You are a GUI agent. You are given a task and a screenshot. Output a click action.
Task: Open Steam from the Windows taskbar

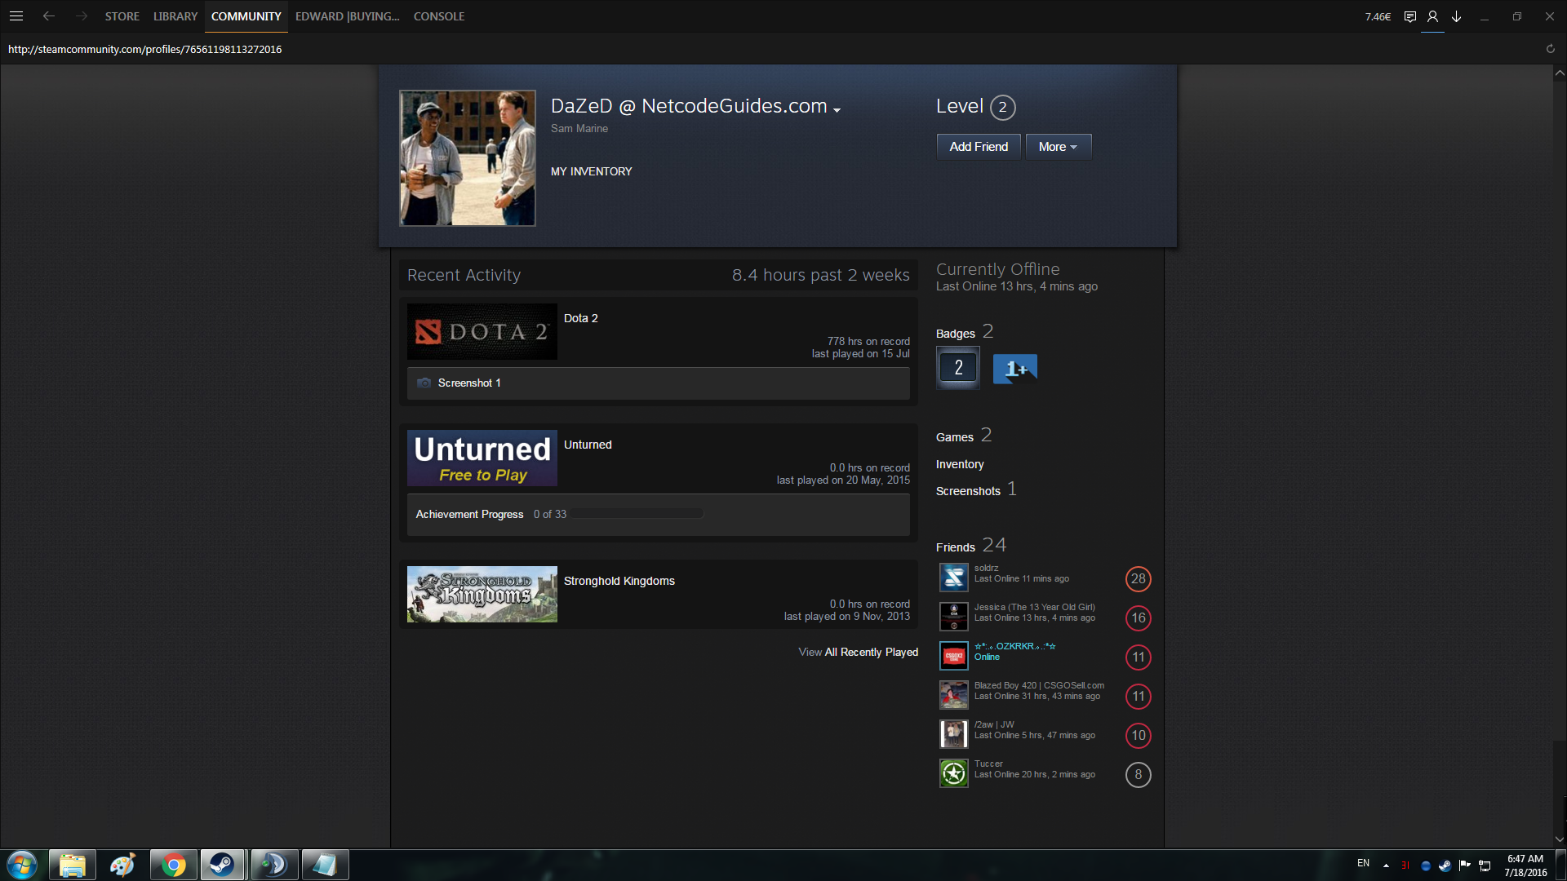pos(222,865)
